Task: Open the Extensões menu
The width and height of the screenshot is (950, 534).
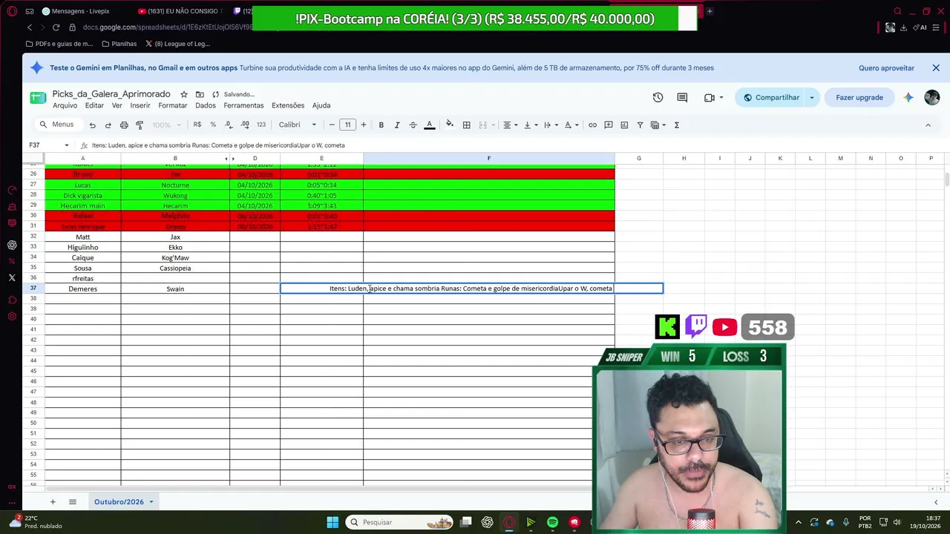Action: click(x=288, y=105)
